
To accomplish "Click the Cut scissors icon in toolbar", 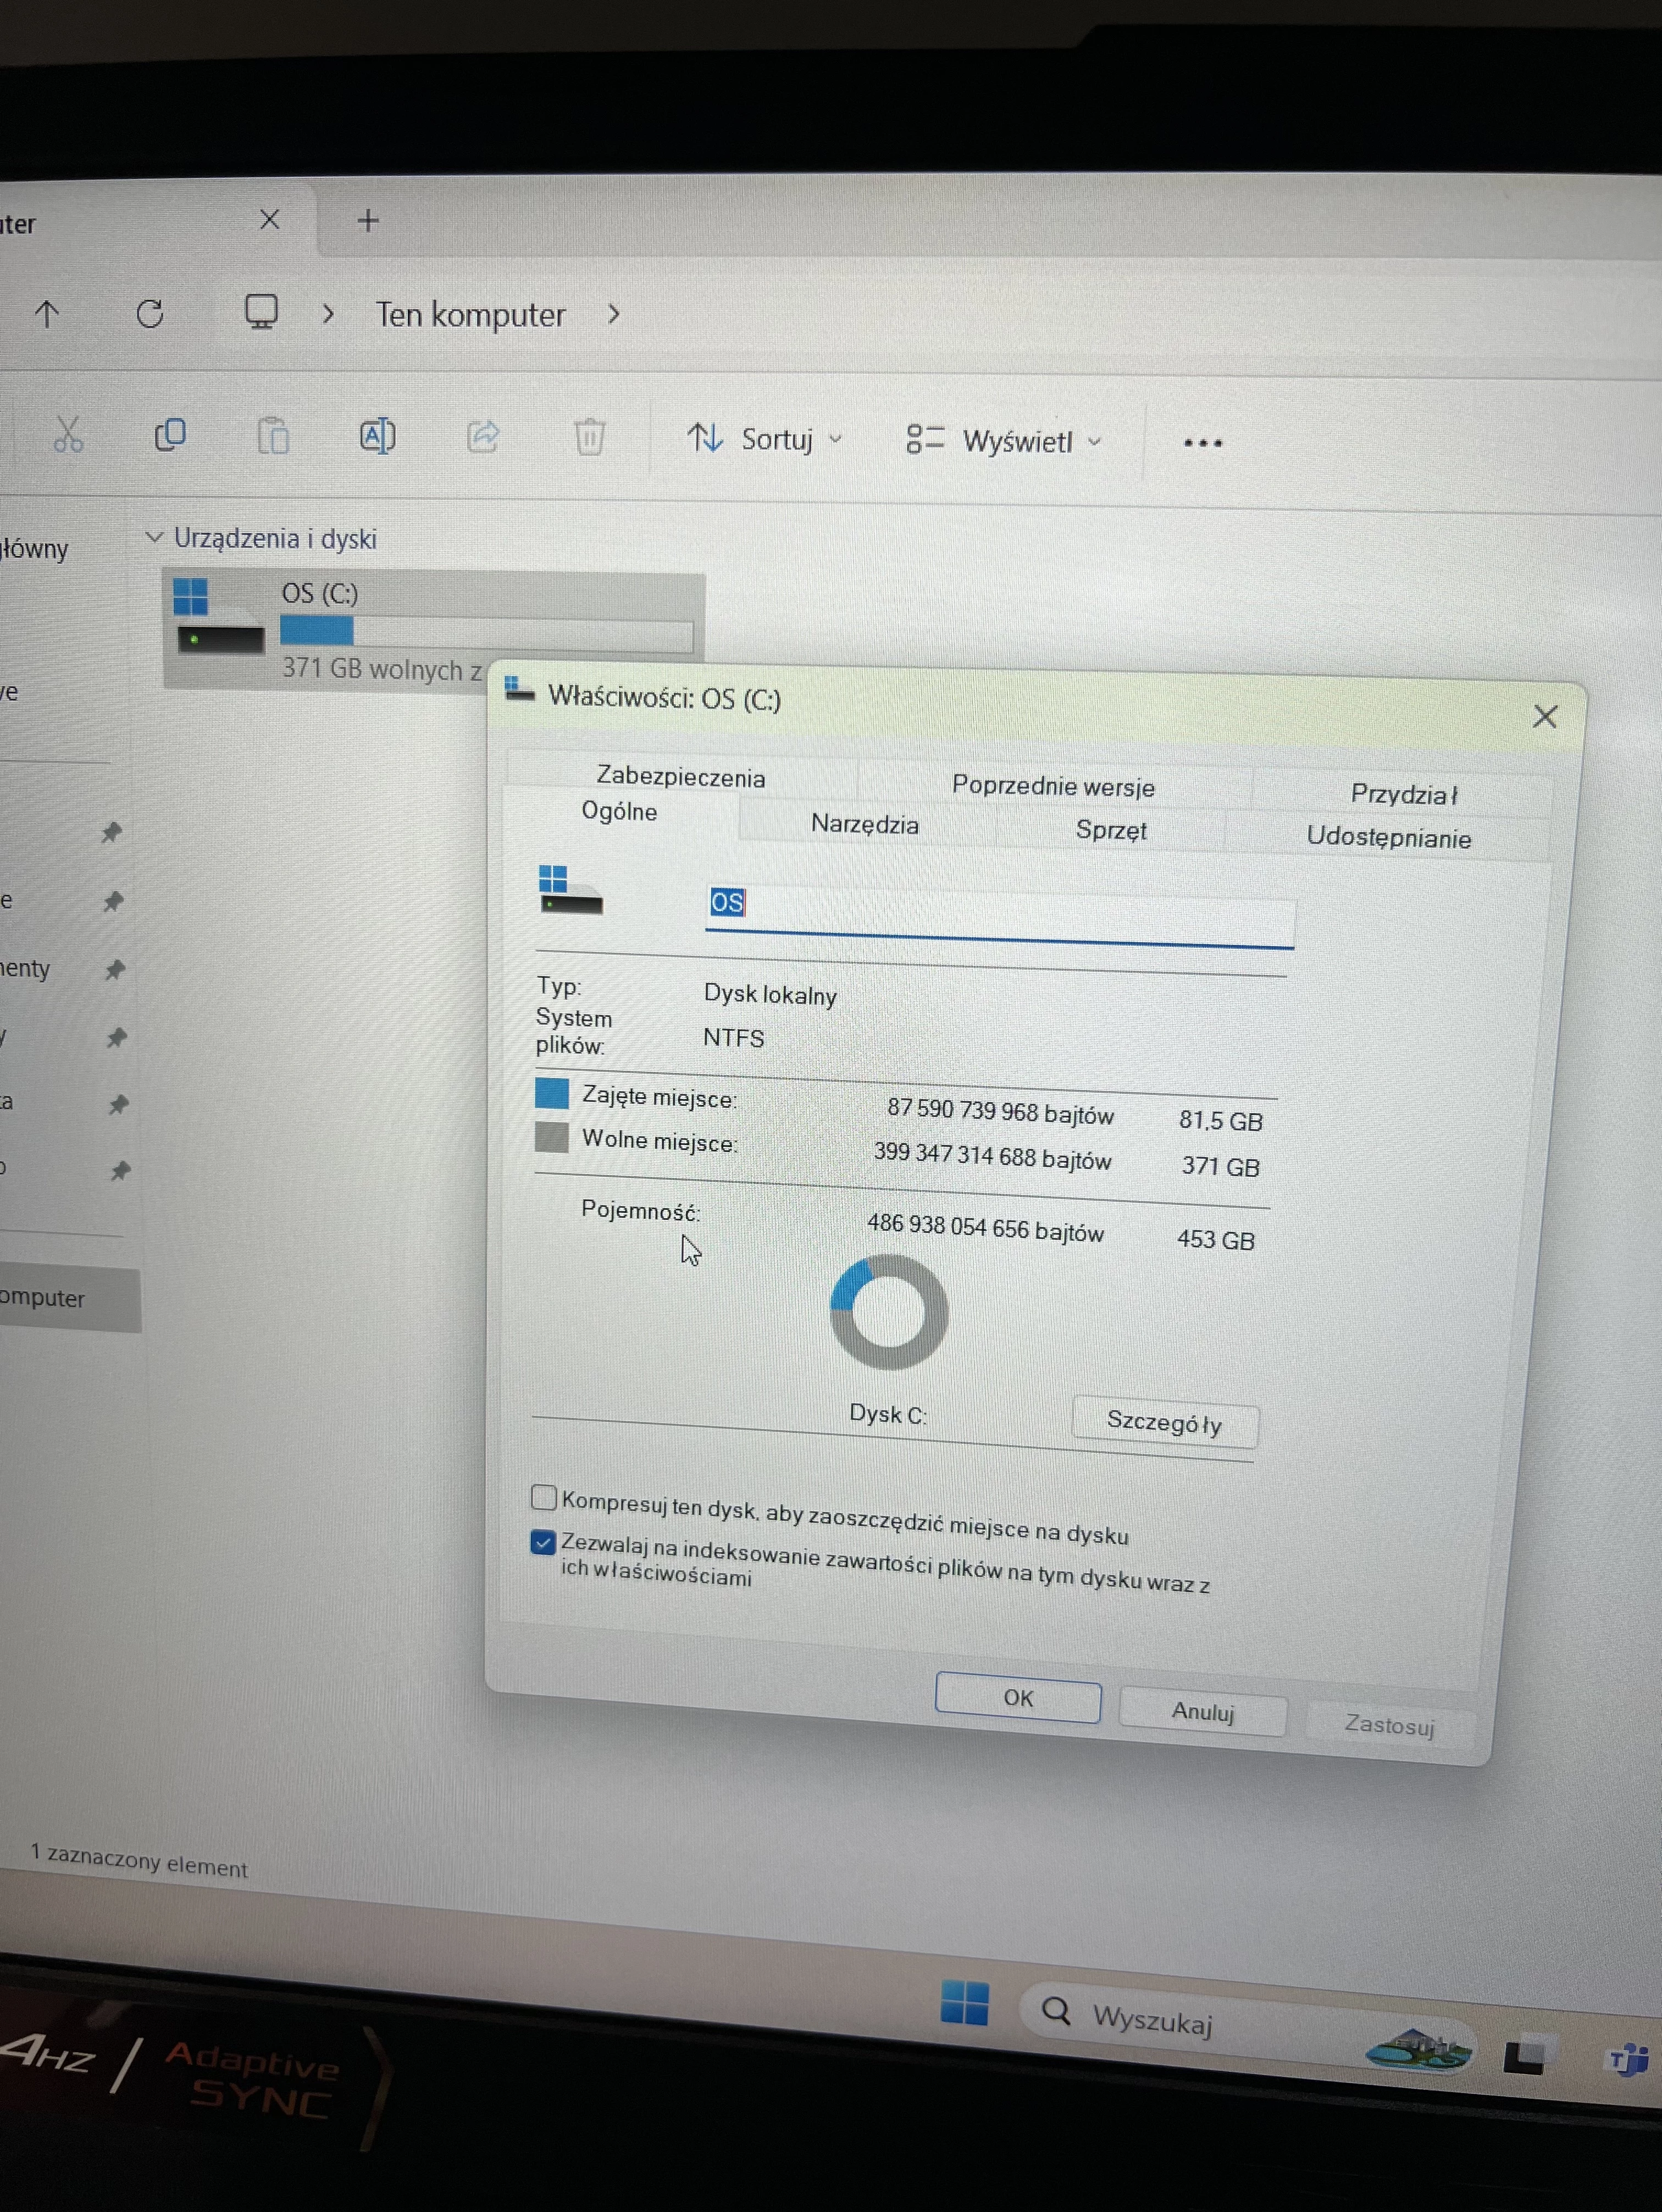I will point(68,435).
